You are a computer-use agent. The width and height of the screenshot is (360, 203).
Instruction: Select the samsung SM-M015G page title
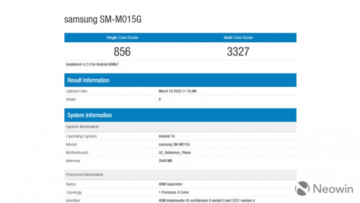[103, 19]
